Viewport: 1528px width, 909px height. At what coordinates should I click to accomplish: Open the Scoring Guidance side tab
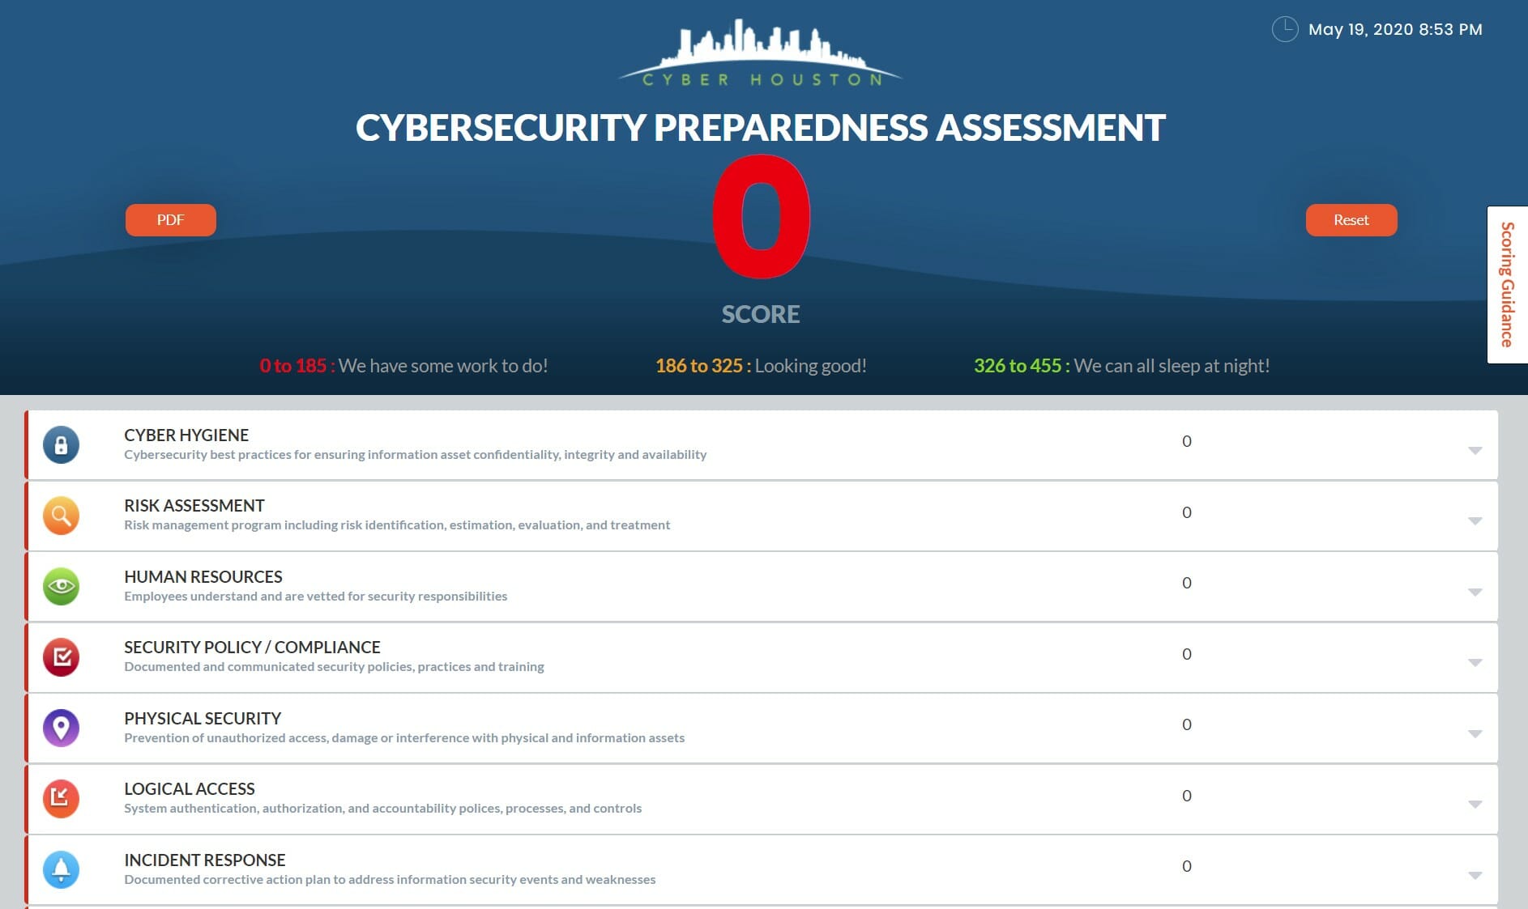[1507, 285]
